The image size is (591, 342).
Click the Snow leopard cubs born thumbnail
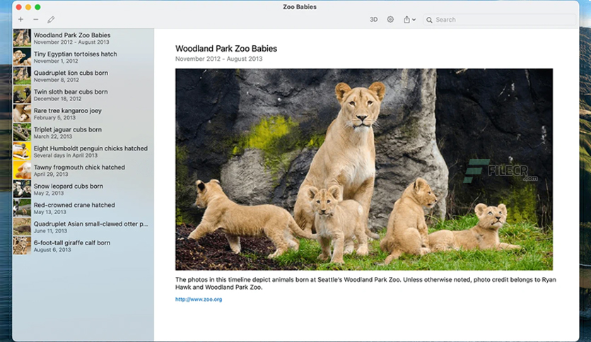pyautogui.click(x=22, y=189)
